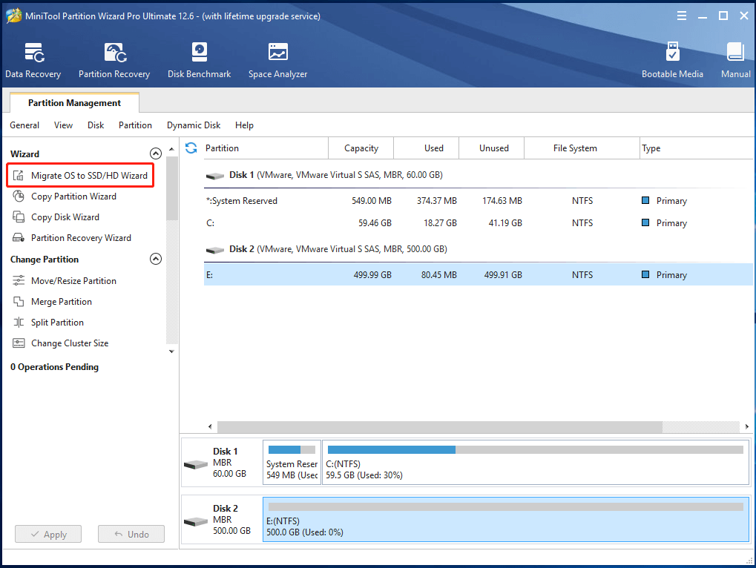Collapse the Change Partition section
The width and height of the screenshot is (756, 568).
pos(156,260)
